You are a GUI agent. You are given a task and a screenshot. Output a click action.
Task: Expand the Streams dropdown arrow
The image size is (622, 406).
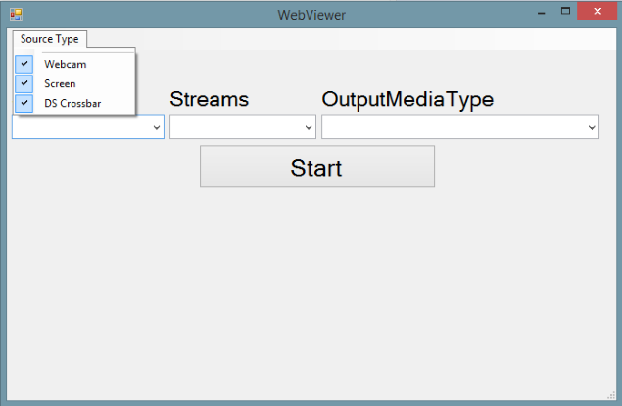point(309,127)
